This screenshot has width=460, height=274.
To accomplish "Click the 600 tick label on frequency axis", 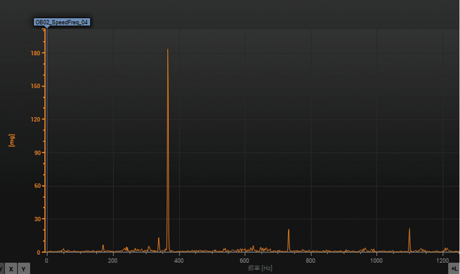I will coord(245,261).
